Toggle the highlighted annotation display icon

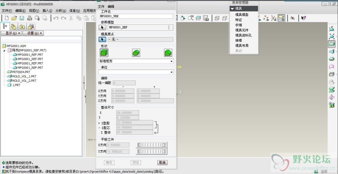281,18
